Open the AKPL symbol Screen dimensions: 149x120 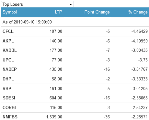[8, 41]
